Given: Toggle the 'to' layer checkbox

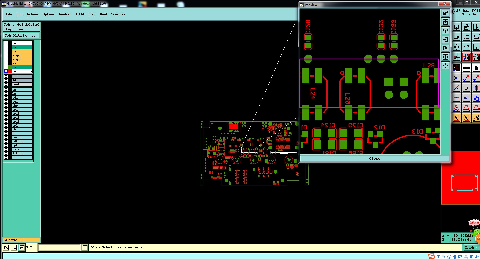Looking at the screenshot, I should click(x=6, y=43).
